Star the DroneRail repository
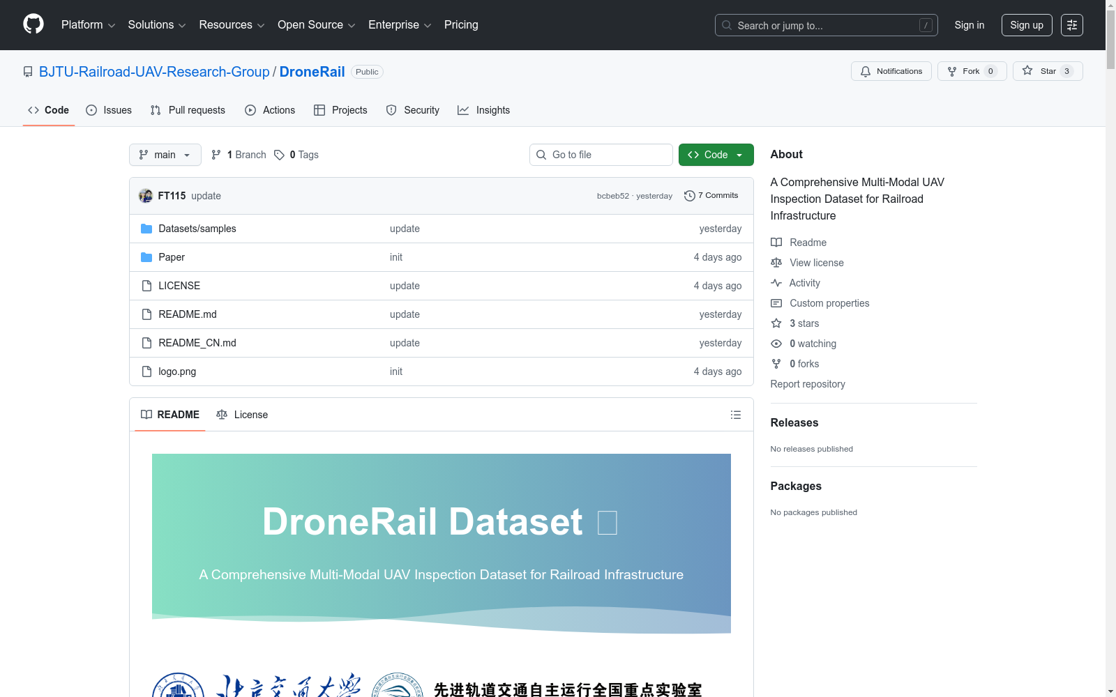The height and width of the screenshot is (697, 1116). [1048, 71]
